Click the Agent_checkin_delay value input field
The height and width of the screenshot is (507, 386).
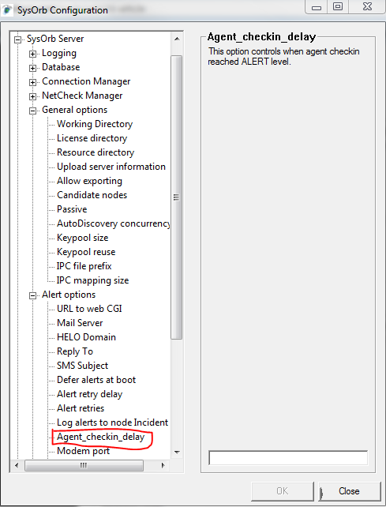[x=288, y=458]
